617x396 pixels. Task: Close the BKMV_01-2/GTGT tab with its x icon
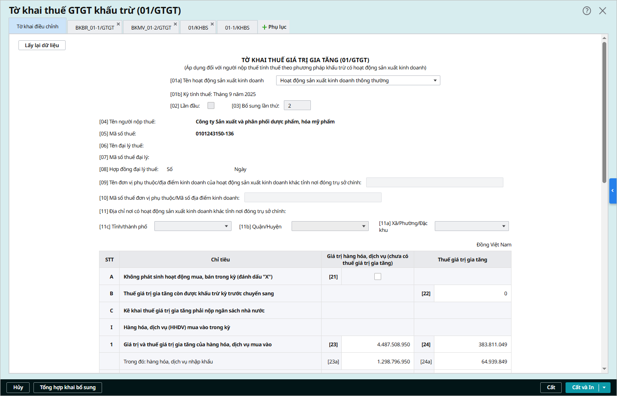point(175,24)
